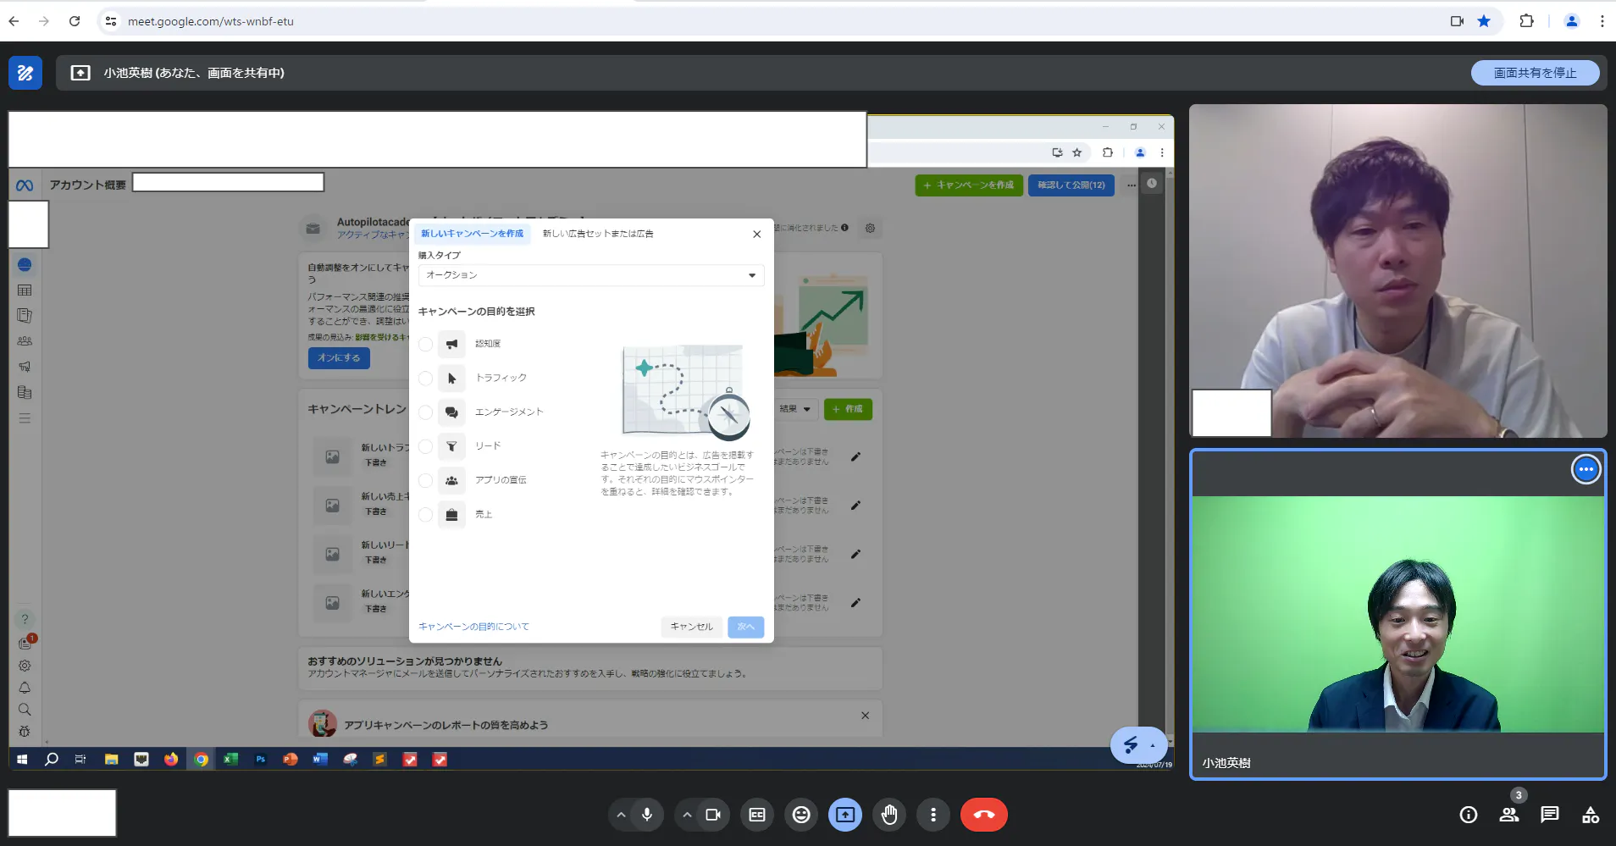This screenshot has width=1616, height=846.
Task: Select the トラフィック objective radio button
Action: coord(426,379)
